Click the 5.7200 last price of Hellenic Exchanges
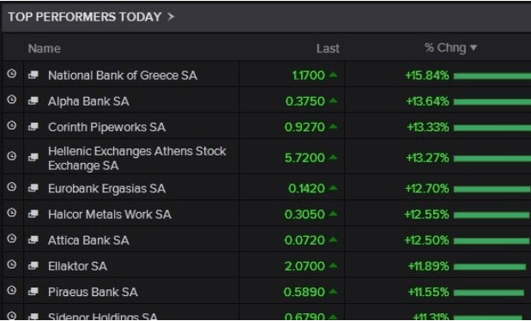 [x=305, y=158]
